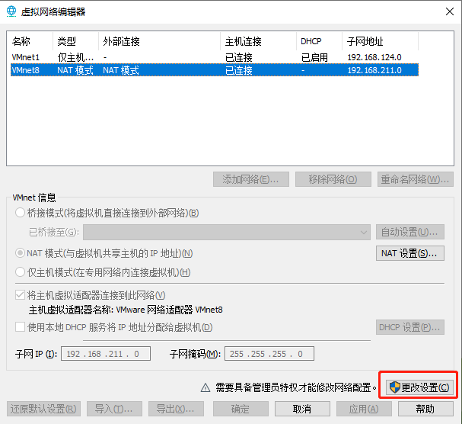The image size is (462, 424).
Task: Click the shield icon on 更改设置 button
Action: [394, 387]
